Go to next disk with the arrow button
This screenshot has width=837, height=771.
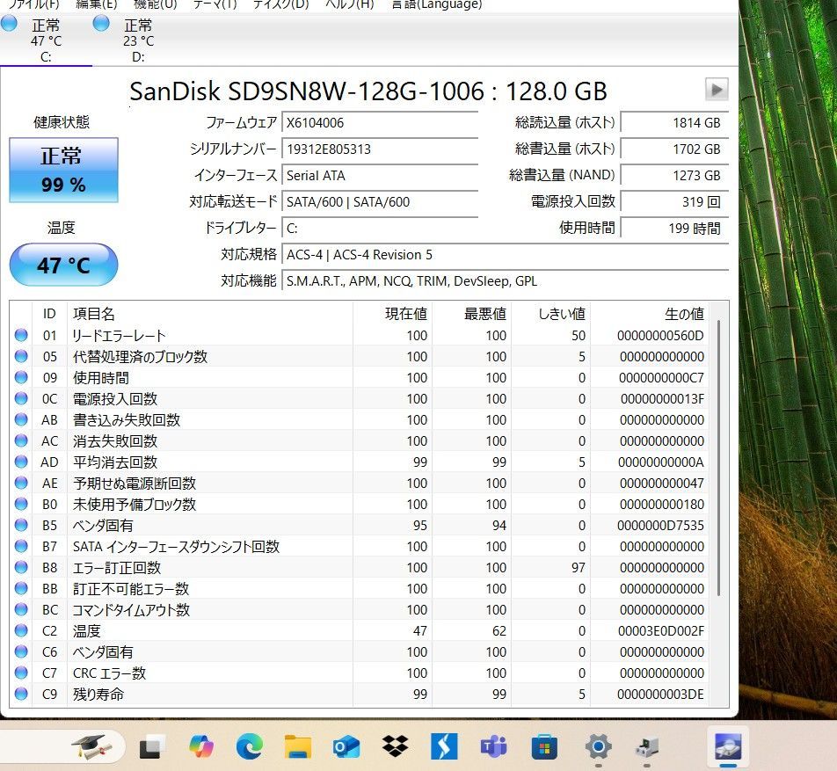tap(717, 89)
